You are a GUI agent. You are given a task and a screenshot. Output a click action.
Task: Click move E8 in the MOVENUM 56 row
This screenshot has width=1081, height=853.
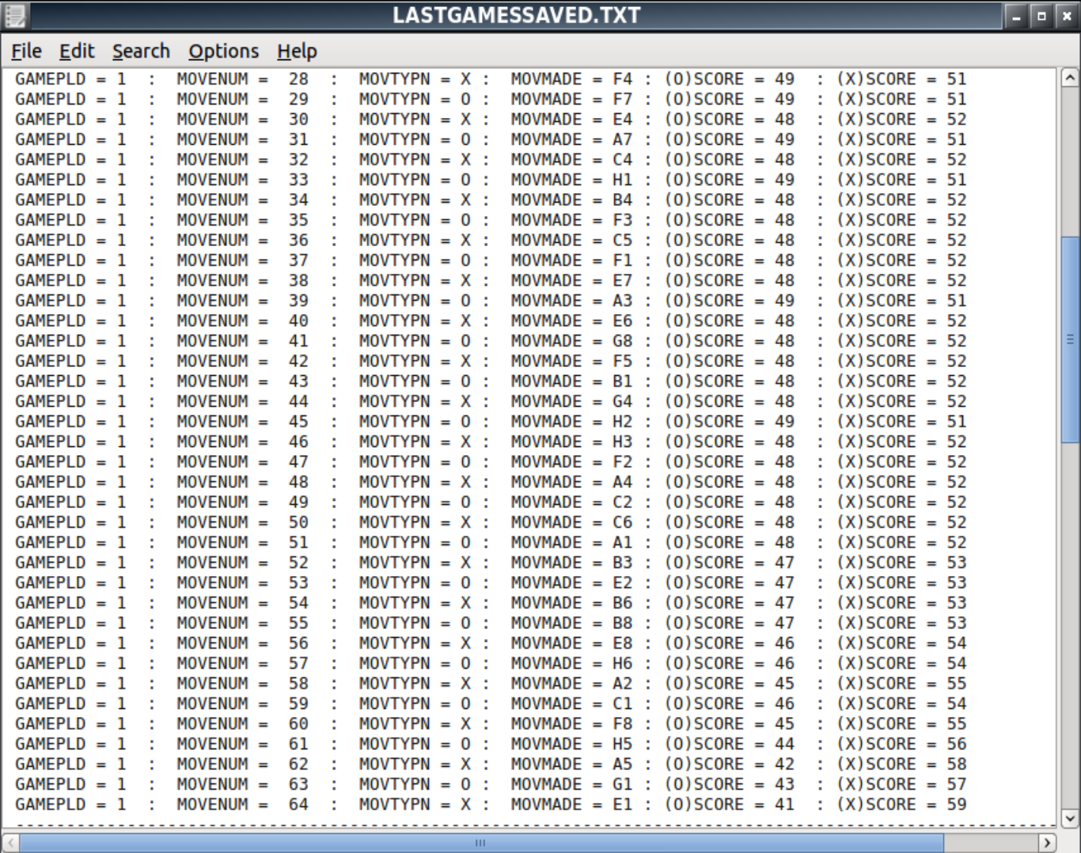tap(623, 643)
